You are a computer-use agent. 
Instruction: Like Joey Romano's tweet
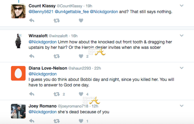(x=81, y=121)
